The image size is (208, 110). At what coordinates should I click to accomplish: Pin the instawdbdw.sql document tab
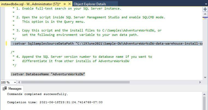pos(65,4)
